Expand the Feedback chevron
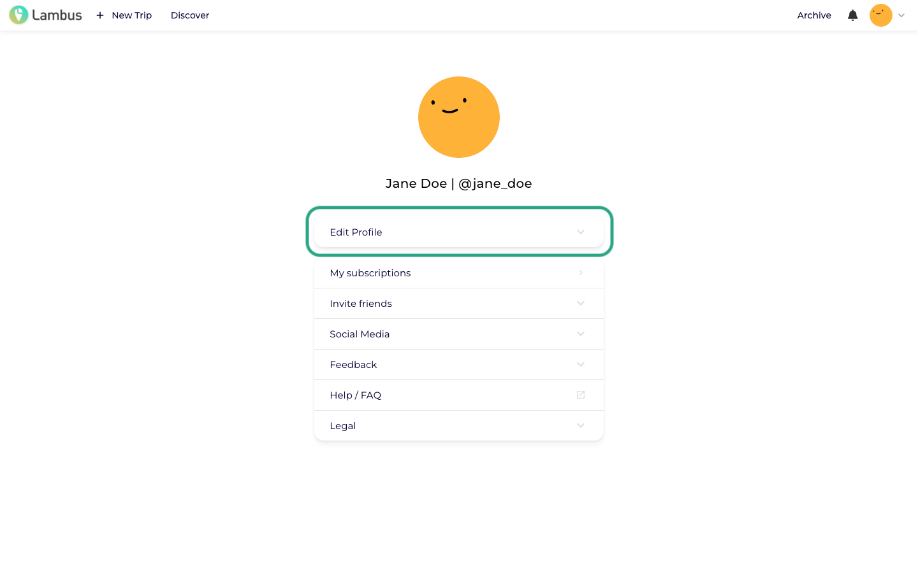The image size is (918, 573). (x=580, y=364)
